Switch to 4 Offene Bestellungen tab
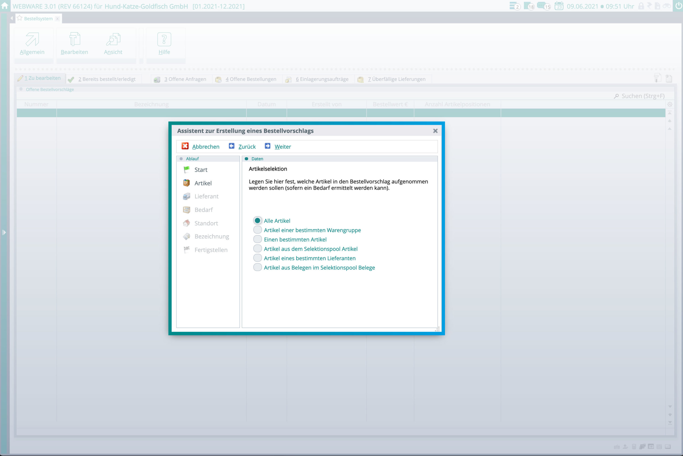This screenshot has height=456, width=683. (251, 79)
